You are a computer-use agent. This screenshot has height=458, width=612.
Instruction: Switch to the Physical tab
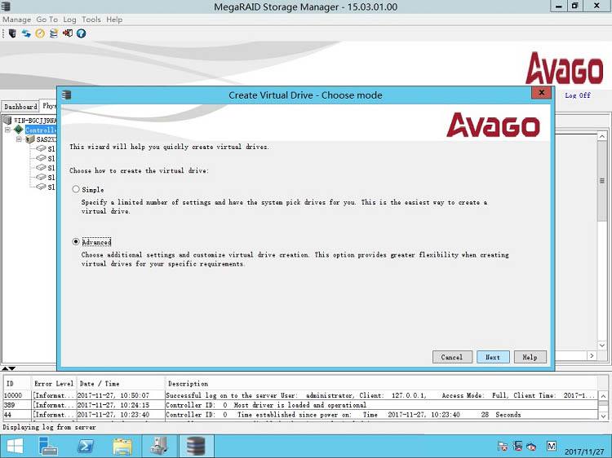click(49, 106)
